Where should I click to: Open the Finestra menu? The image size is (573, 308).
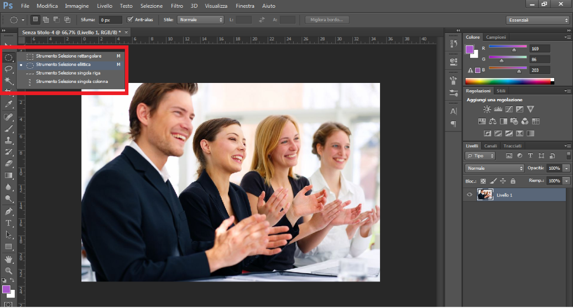click(x=245, y=6)
